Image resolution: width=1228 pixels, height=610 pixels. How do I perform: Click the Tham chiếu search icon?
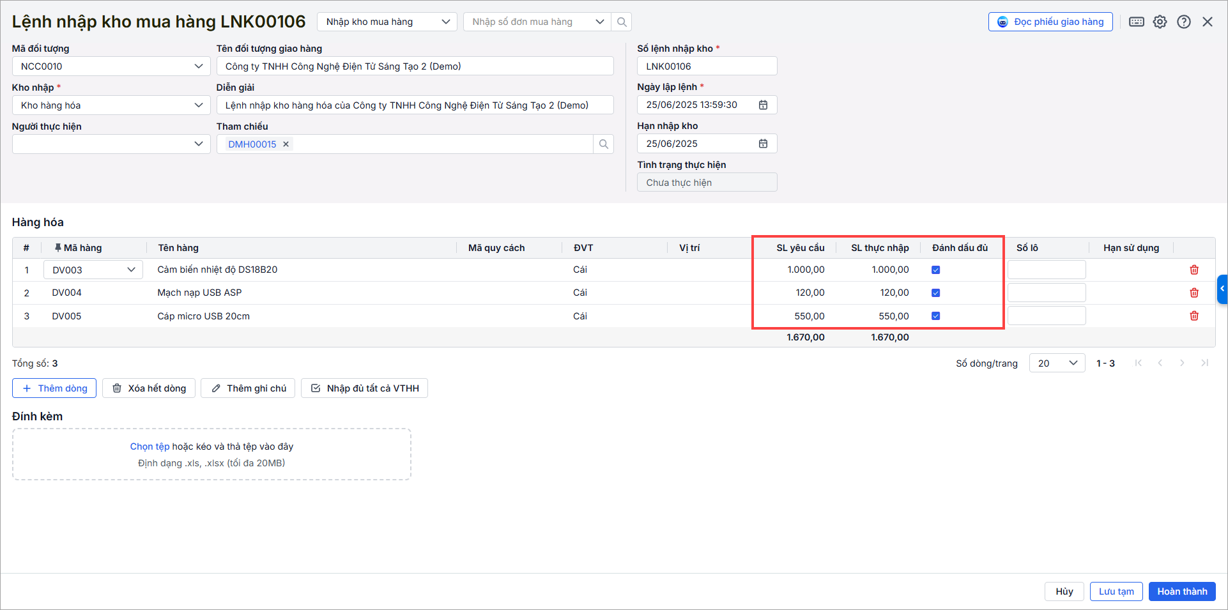603,144
